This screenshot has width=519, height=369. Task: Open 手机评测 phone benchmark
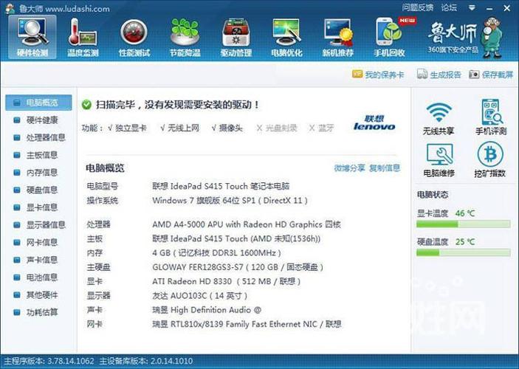tap(491, 117)
